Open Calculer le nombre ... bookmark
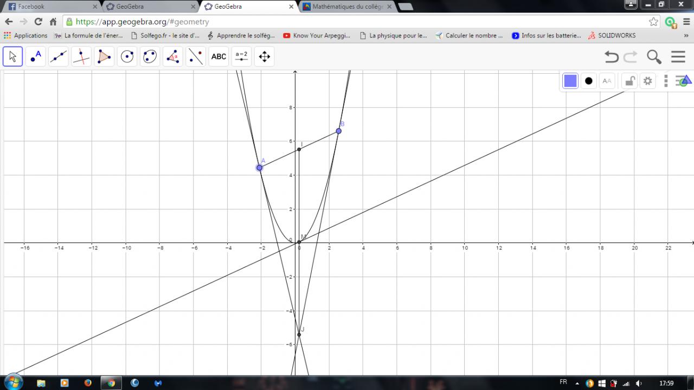 click(470, 35)
